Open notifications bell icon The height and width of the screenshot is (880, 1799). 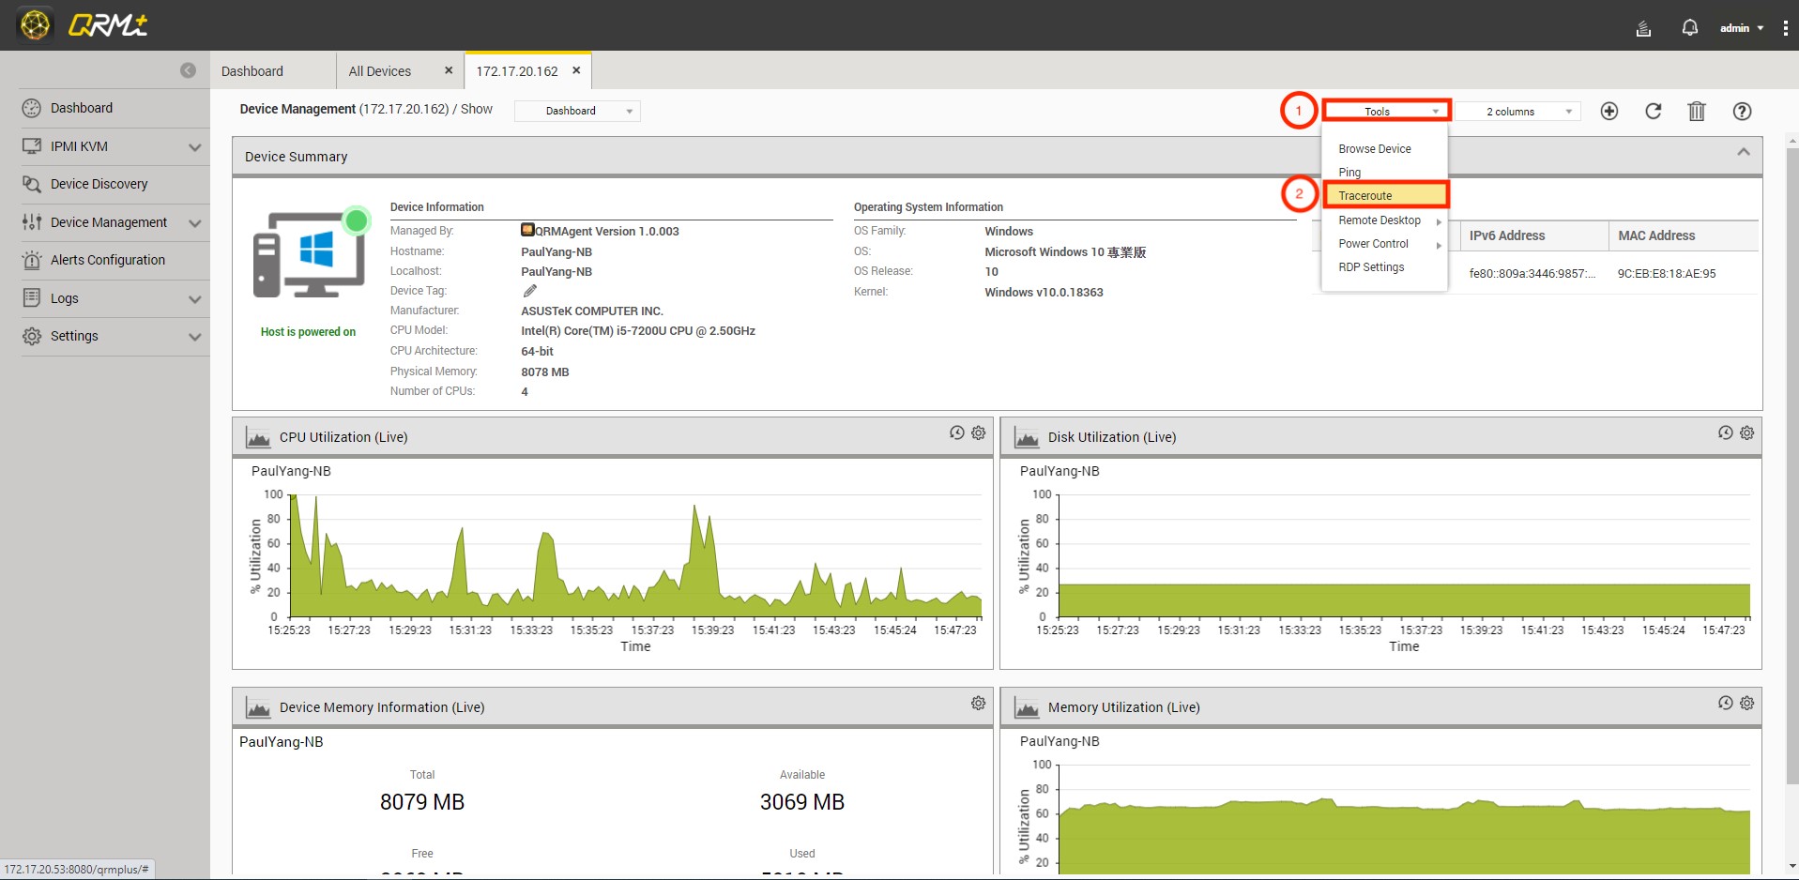1689,28
